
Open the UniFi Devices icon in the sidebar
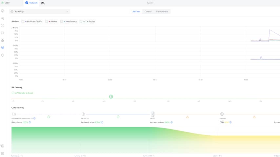click(3, 26)
